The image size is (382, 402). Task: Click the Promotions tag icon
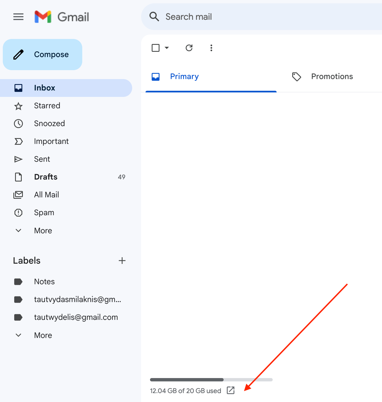[296, 77]
